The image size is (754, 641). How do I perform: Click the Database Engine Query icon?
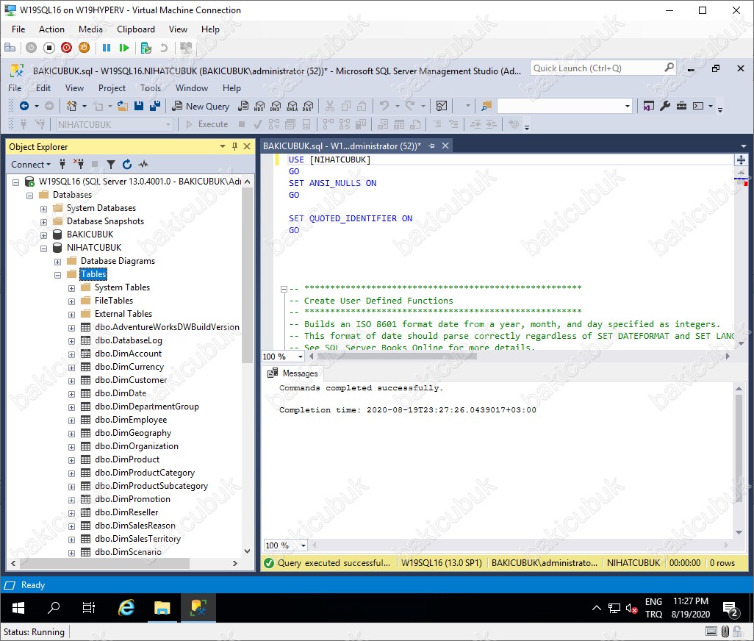coord(244,106)
